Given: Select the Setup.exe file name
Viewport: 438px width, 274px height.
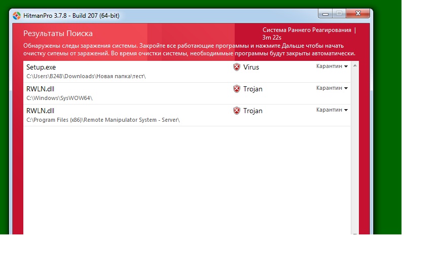Looking at the screenshot, I should click(x=41, y=67).
